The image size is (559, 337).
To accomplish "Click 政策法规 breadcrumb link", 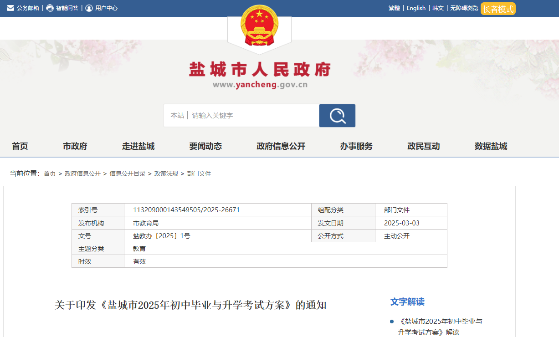I will pyautogui.click(x=166, y=174).
